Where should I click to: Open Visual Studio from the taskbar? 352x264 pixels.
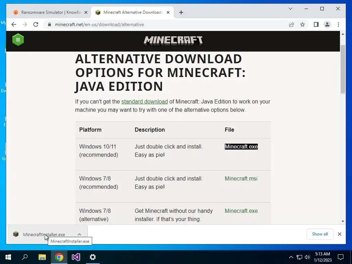click(76, 257)
